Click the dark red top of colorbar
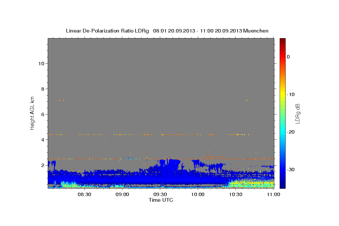The height and width of the screenshot is (226, 339). 282,40
